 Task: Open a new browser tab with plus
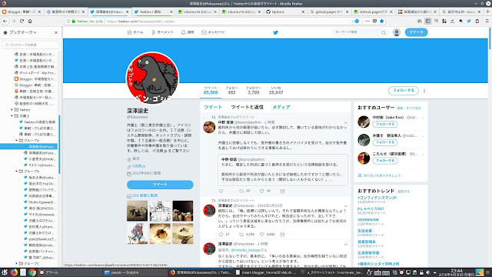487,12
